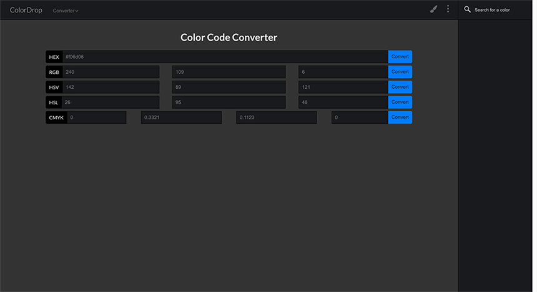This screenshot has height=292, width=537.
Task: Click the HSL lightness field showing 48
Action: [x=343, y=102]
